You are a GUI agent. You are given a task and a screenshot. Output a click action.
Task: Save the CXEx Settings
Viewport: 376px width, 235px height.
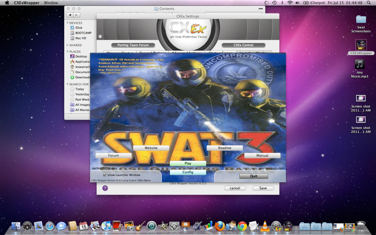point(263,188)
